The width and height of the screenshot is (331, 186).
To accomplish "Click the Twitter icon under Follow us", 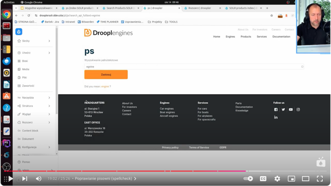I will (283, 110).
